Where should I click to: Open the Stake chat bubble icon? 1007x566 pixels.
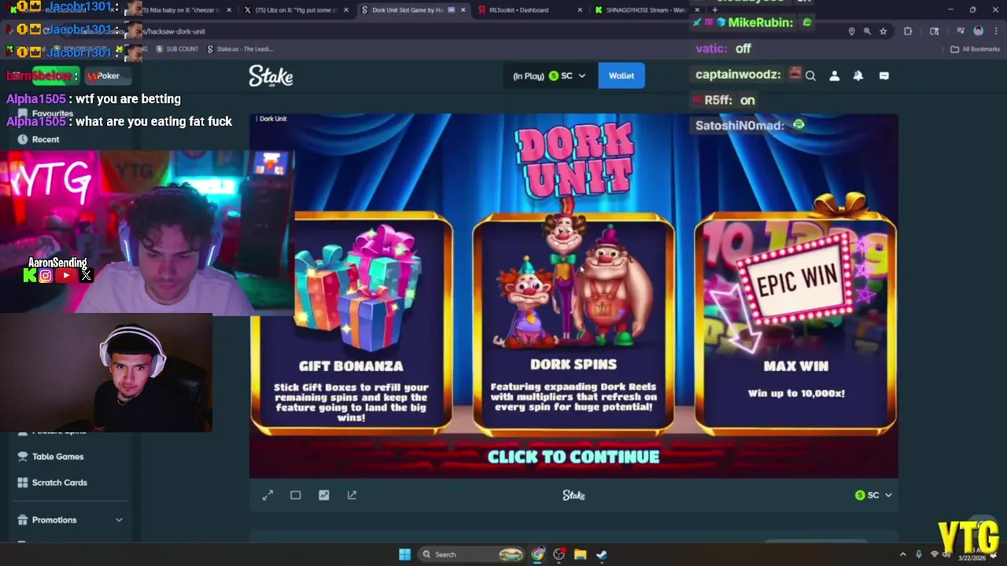click(x=883, y=76)
